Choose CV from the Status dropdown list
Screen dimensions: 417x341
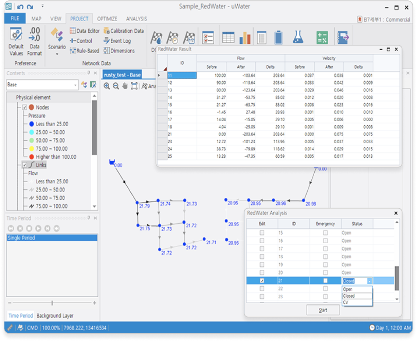(x=346, y=302)
